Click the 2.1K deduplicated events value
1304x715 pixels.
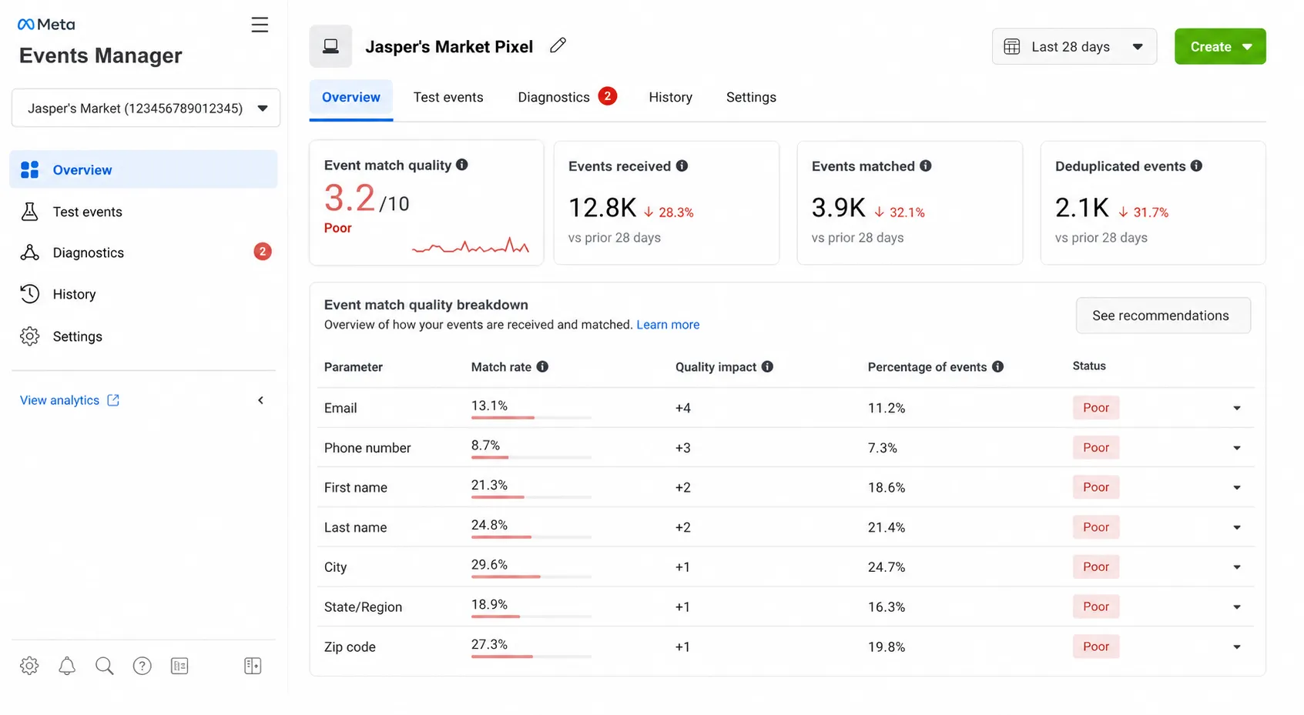(x=1082, y=208)
